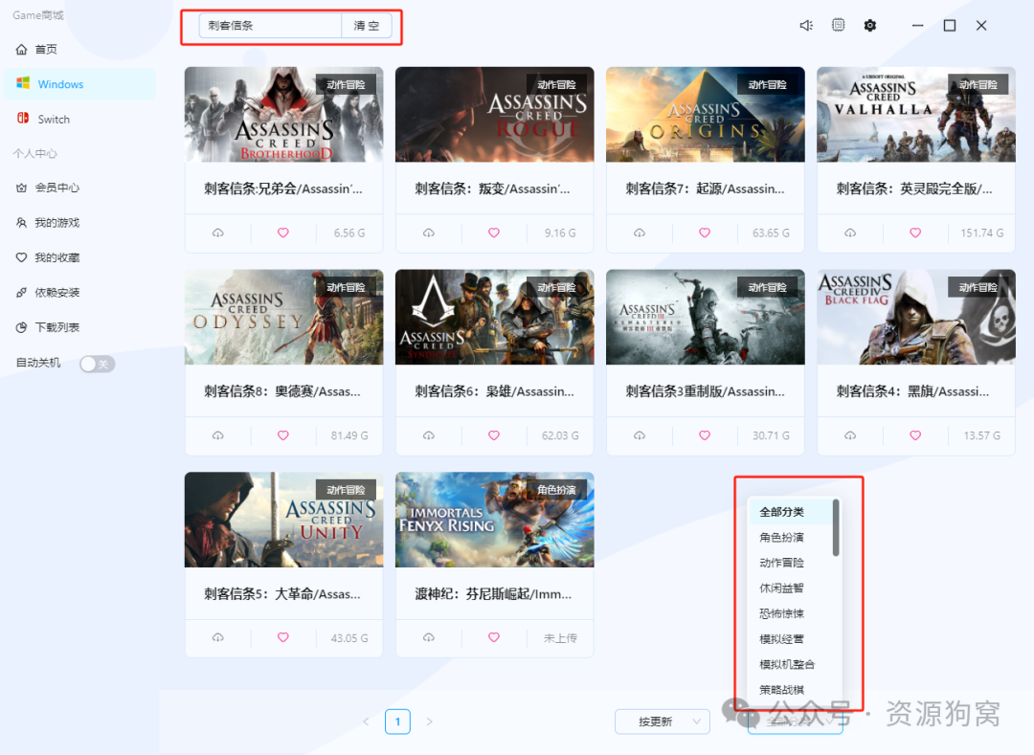
Task: Toggle heart favorite on Assassin's Creed Valhalla
Action: (x=915, y=233)
